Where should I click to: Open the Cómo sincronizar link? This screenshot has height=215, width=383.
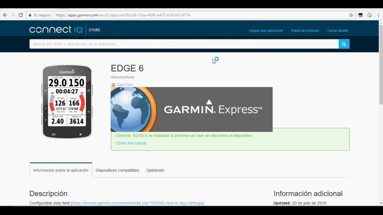[131, 143]
